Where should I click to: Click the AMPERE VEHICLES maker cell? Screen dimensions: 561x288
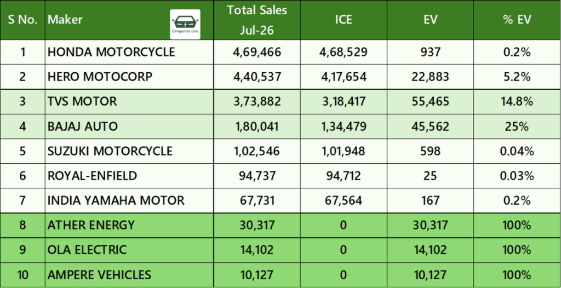(x=129, y=275)
